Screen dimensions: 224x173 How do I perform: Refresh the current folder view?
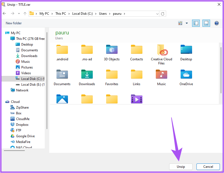(163, 14)
